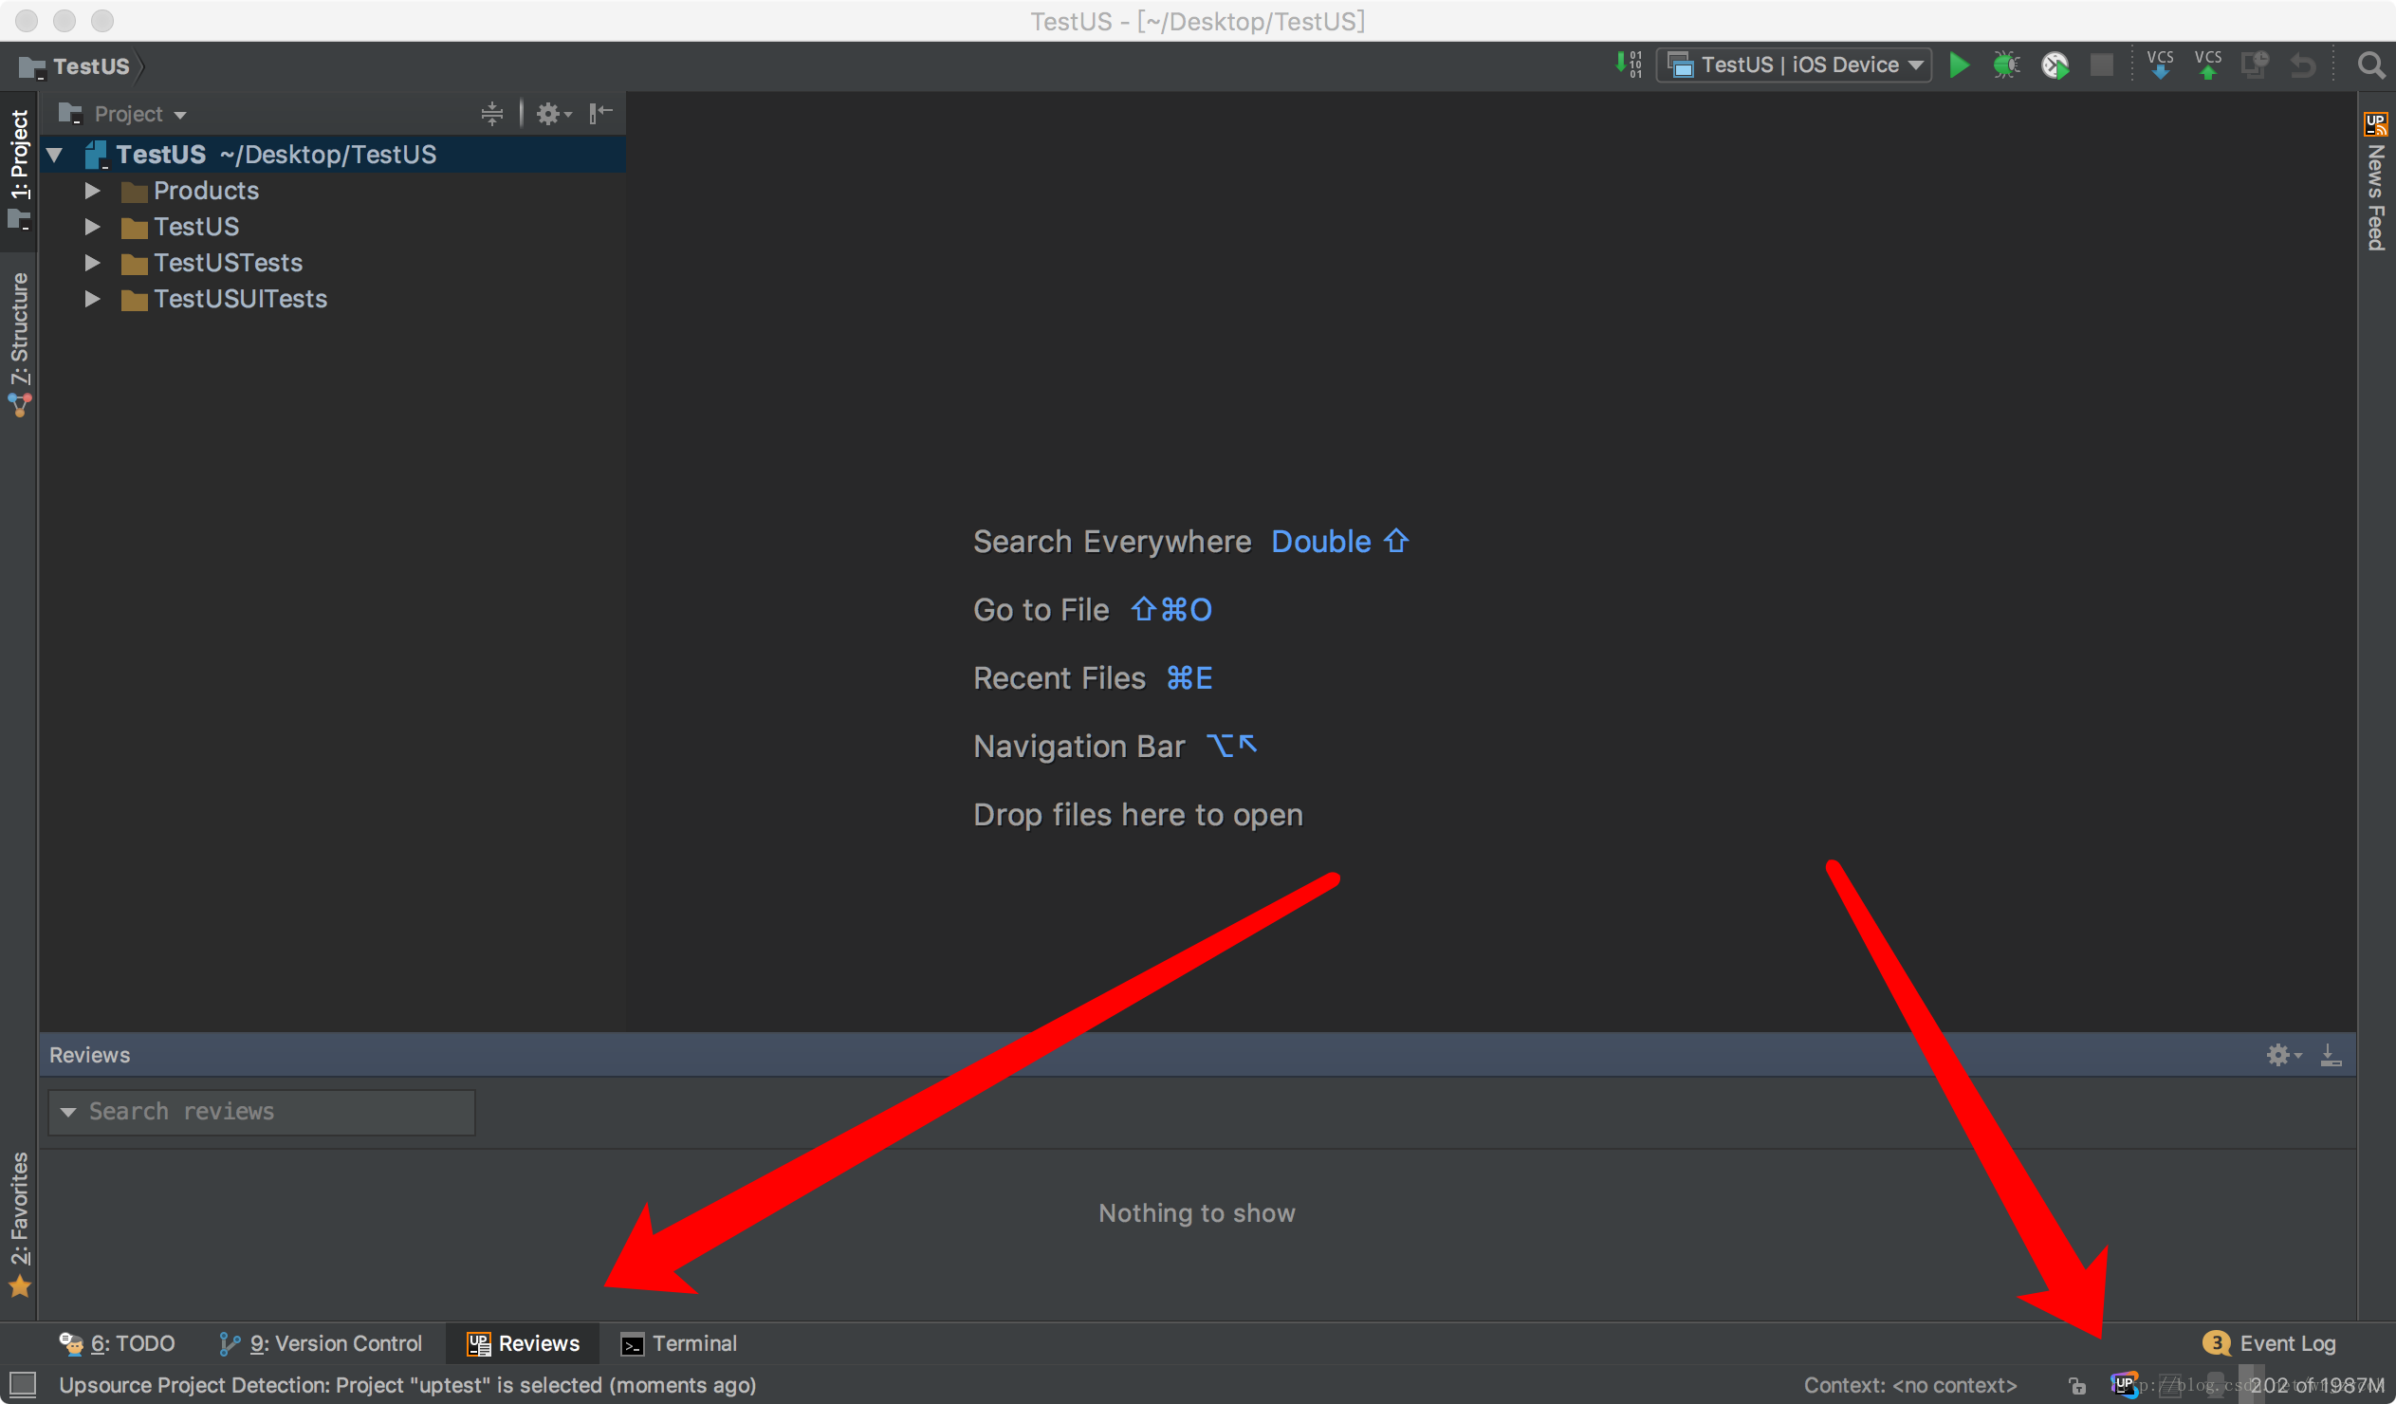The image size is (2396, 1404).
Task: Open the search reviews filter dropdown arrow
Action: pyautogui.click(x=68, y=1112)
